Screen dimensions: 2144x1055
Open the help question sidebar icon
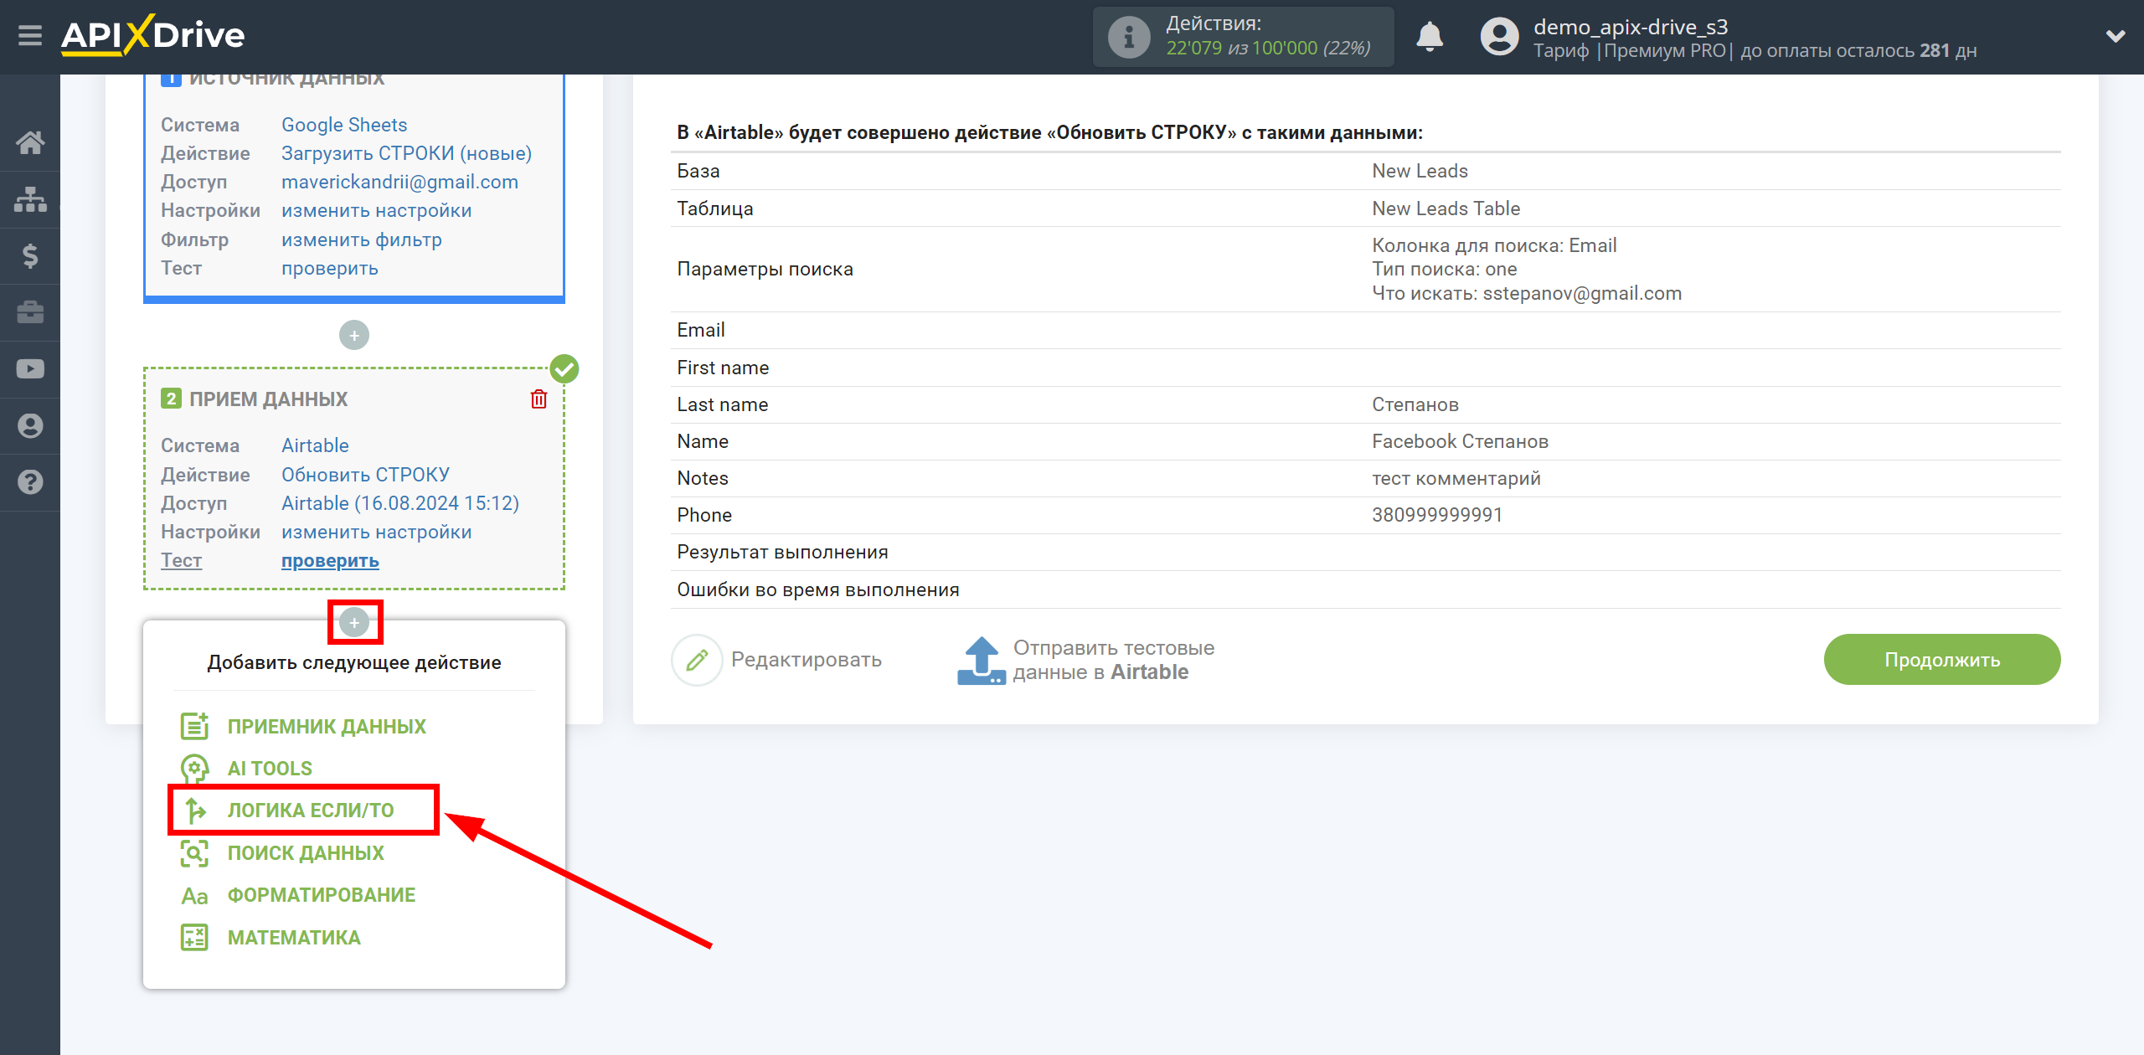coord(30,482)
